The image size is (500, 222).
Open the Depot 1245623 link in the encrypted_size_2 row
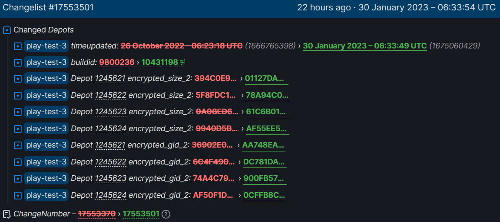click(x=111, y=112)
